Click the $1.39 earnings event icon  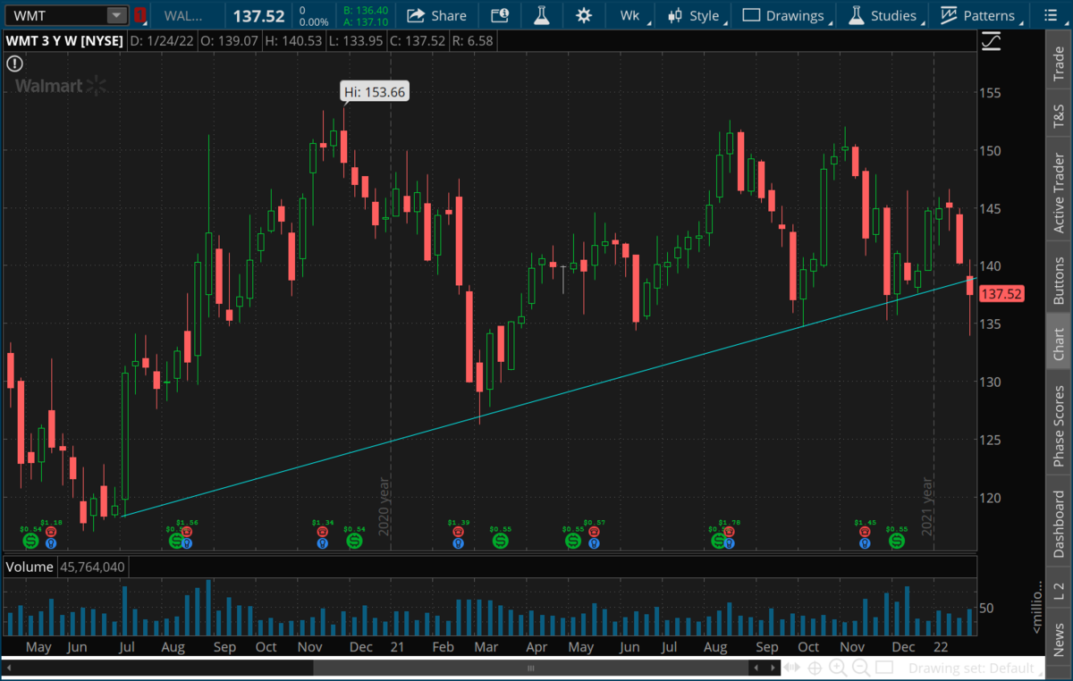[x=458, y=531]
